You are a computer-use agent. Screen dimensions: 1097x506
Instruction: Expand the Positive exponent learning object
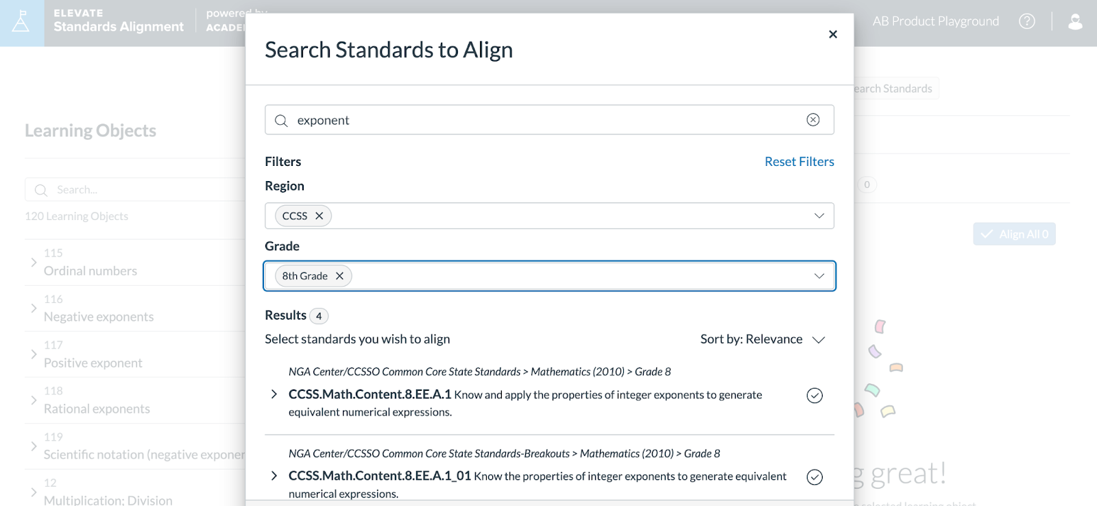pyautogui.click(x=34, y=354)
